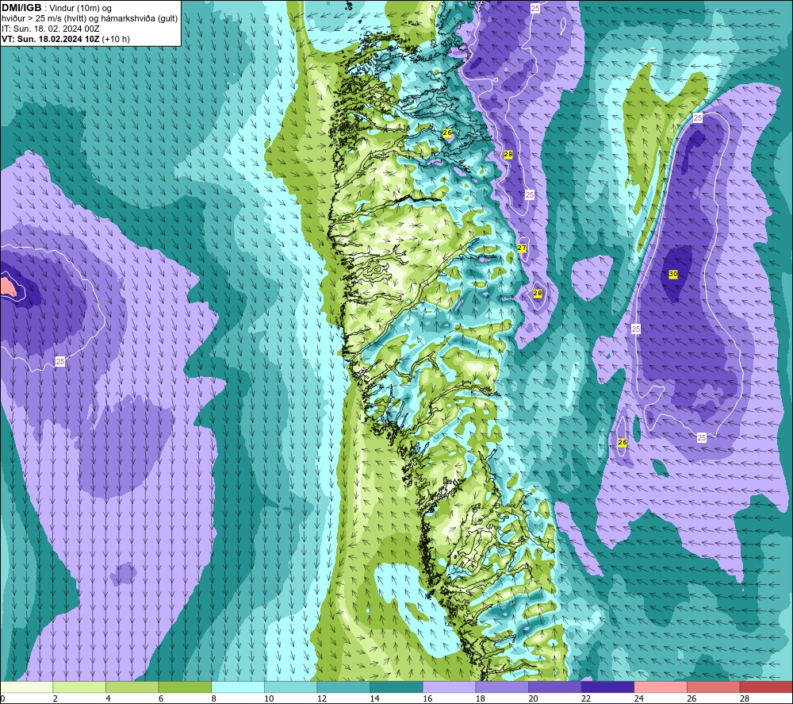Pick the 14–16 m/s dark teal scale swatch
The height and width of the screenshot is (704, 793).
pyautogui.click(x=396, y=687)
